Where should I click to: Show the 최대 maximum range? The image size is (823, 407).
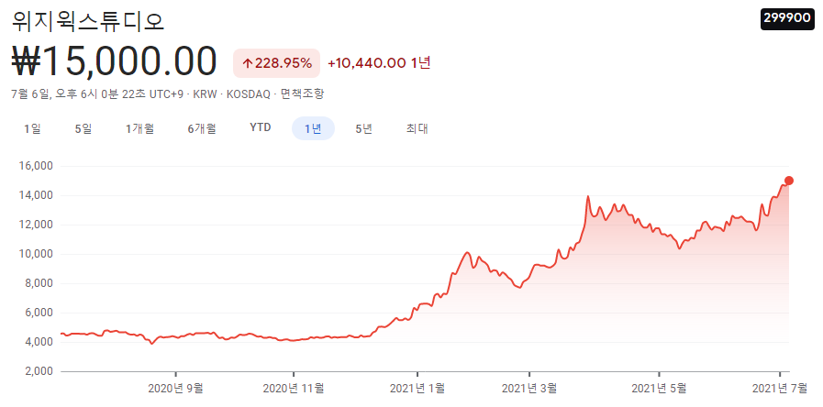tap(417, 128)
